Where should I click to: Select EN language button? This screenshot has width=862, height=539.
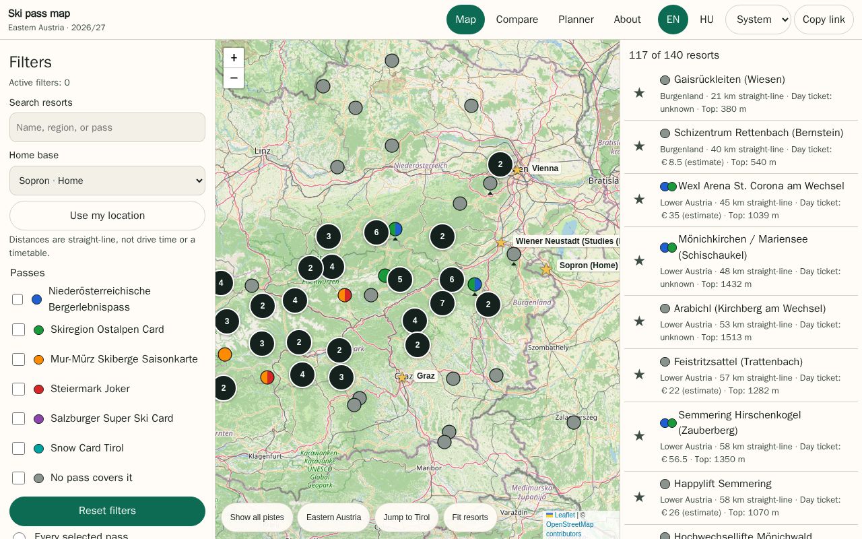(673, 20)
